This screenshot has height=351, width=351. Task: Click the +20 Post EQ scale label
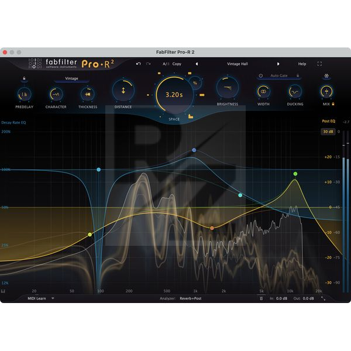[328, 157]
